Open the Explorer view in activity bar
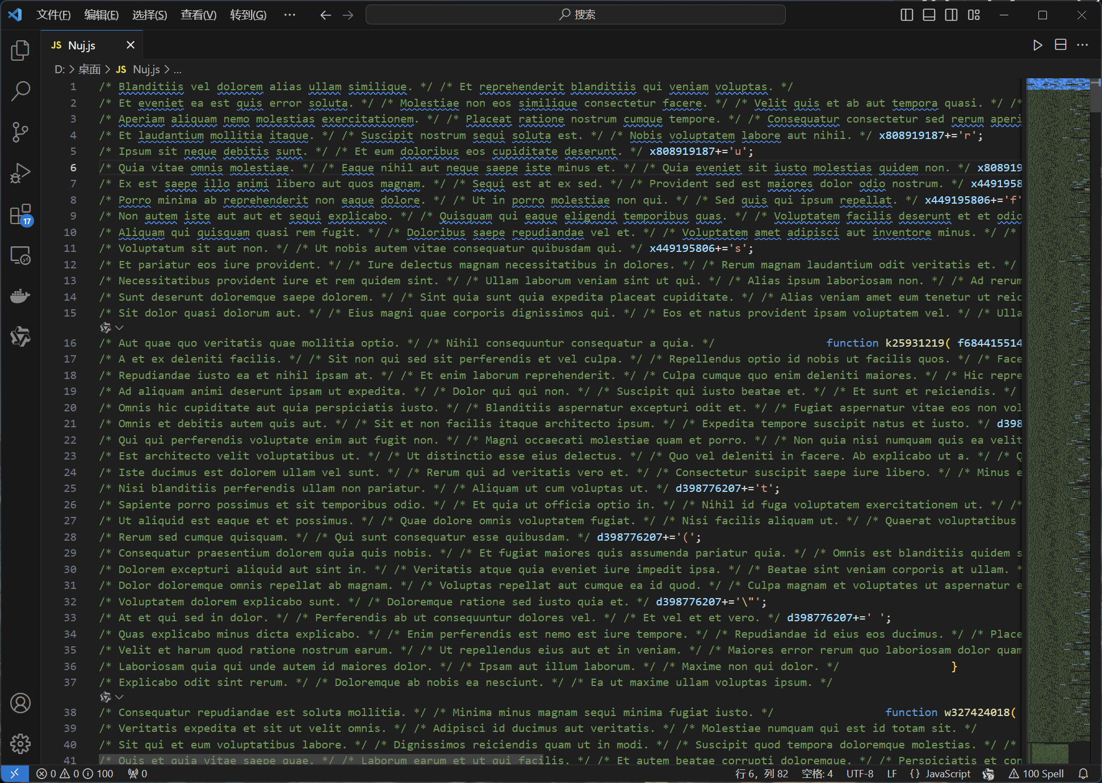 click(x=20, y=50)
